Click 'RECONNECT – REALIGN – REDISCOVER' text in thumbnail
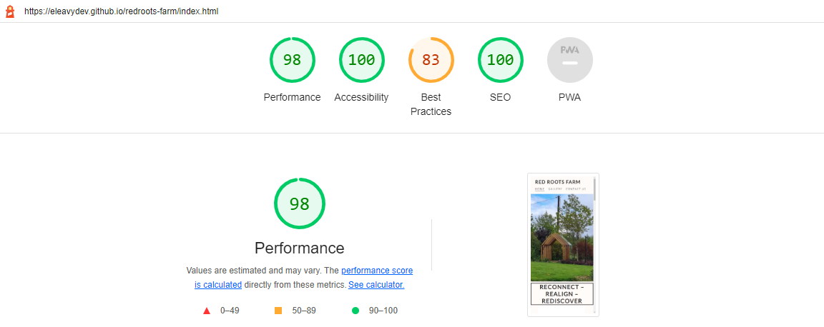Screen dimensions: 824x327 [561, 294]
